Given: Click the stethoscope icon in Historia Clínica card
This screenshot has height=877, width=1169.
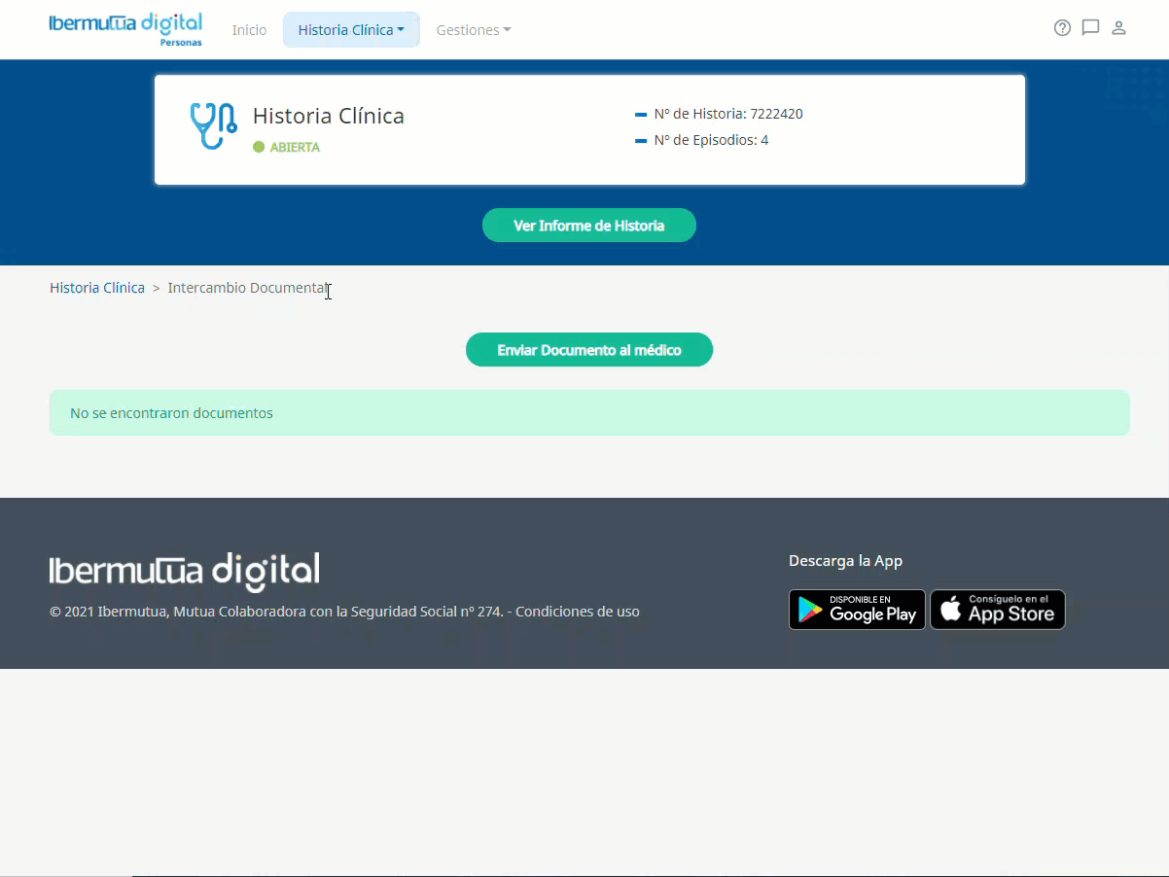Looking at the screenshot, I should tap(213, 126).
